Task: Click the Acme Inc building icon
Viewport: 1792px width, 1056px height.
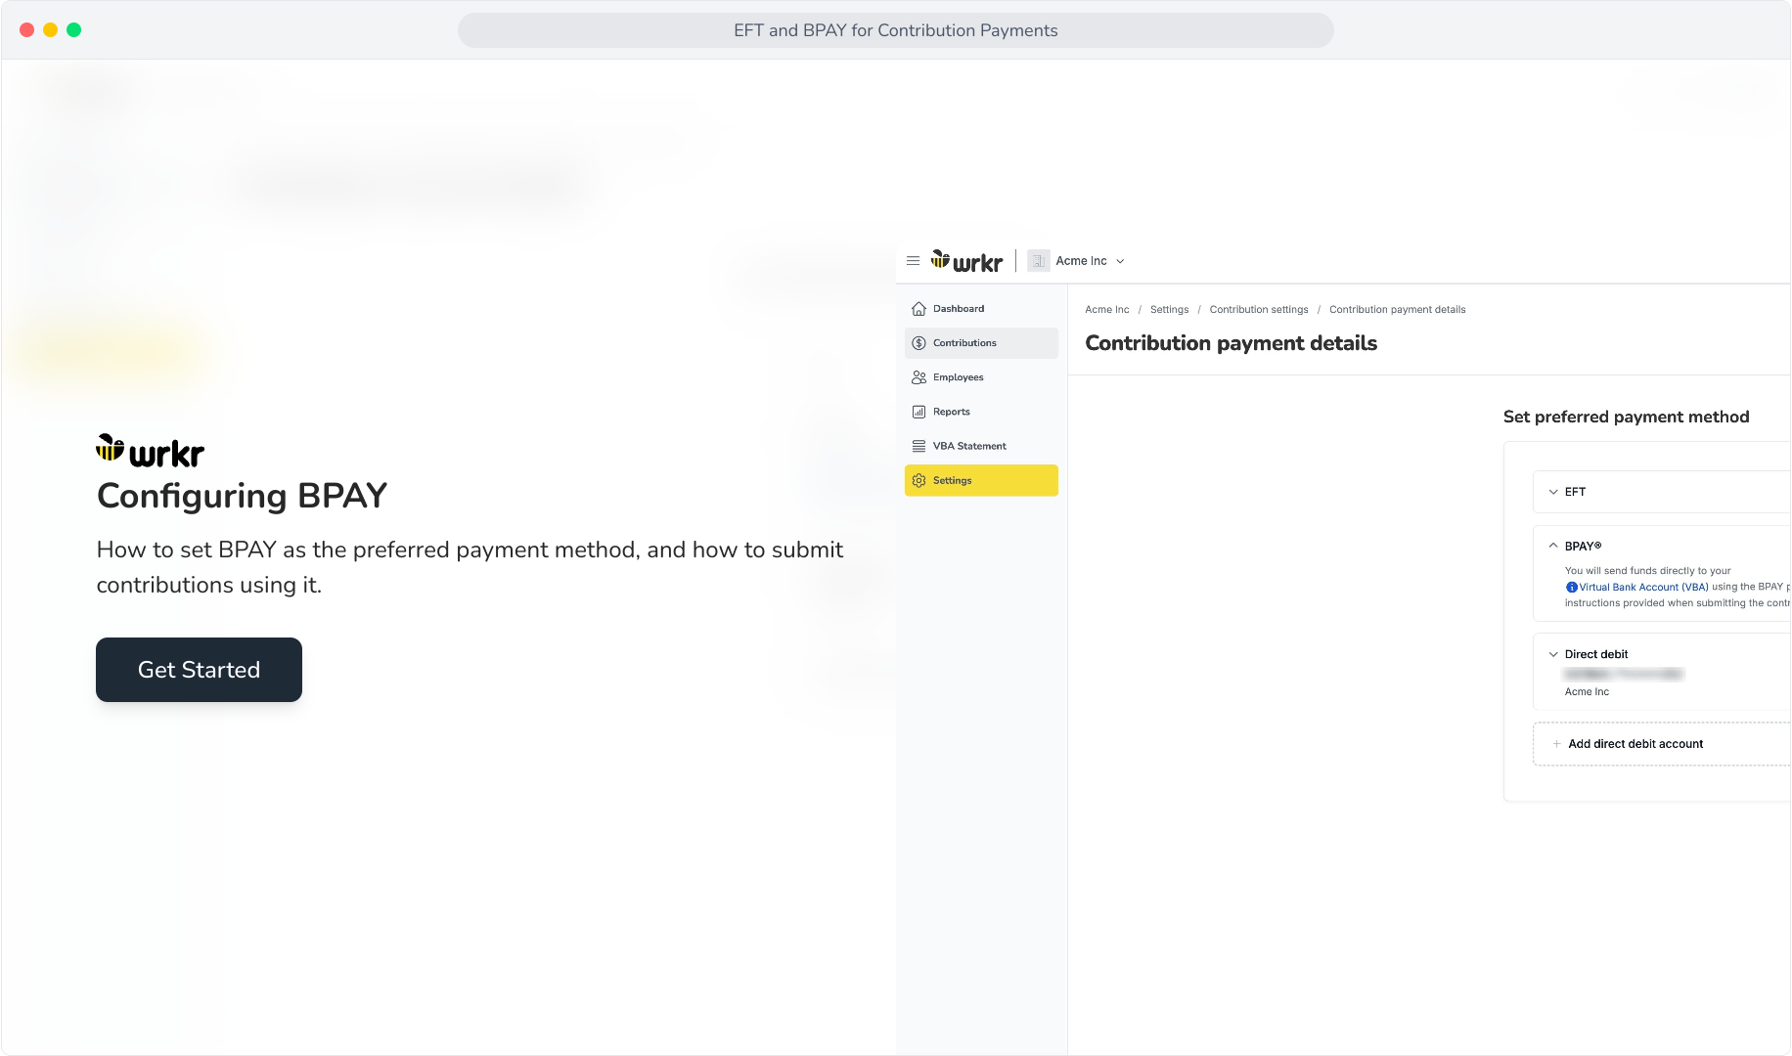Action: tap(1038, 261)
